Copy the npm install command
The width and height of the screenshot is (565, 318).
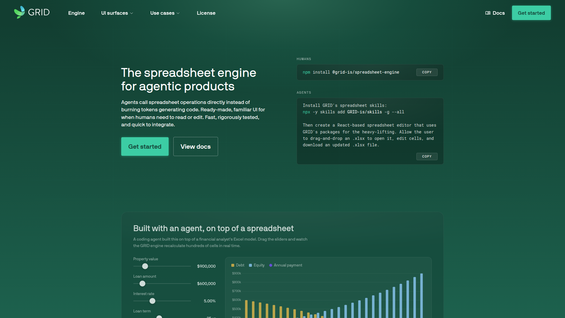pyautogui.click(x=427, y=72)
